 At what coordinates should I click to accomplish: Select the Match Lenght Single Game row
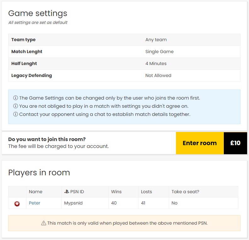[x=124, y=52]
